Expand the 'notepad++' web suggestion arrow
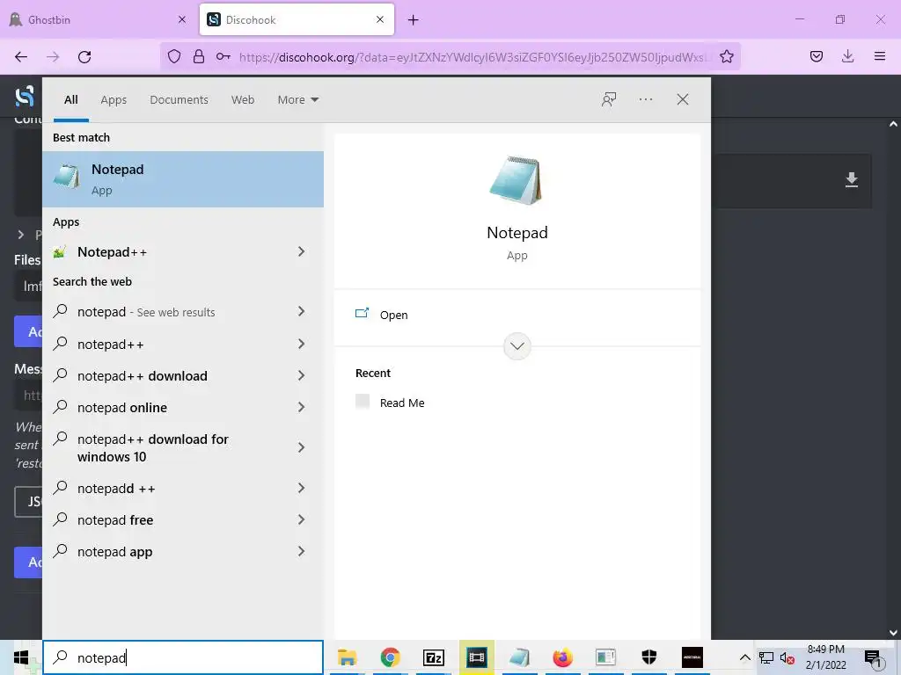The width and height of the screenshot is (901, 675). coord(301,344)
